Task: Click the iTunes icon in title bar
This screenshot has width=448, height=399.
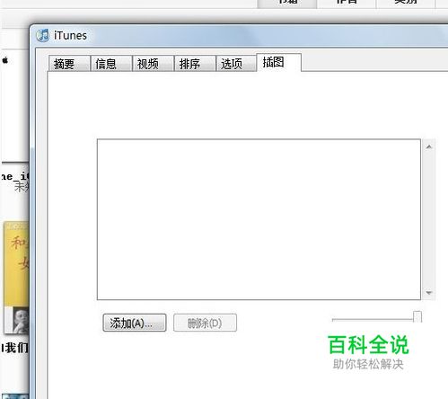Action: [x=42, y=36]
